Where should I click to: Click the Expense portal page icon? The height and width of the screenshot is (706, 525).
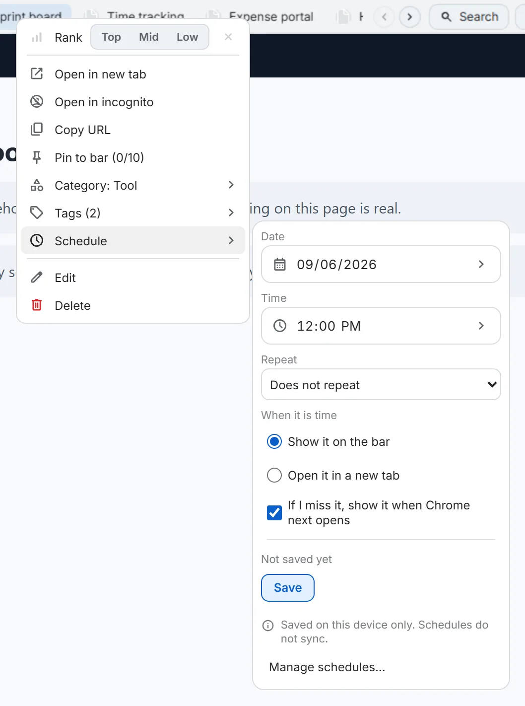click(213, 16)
